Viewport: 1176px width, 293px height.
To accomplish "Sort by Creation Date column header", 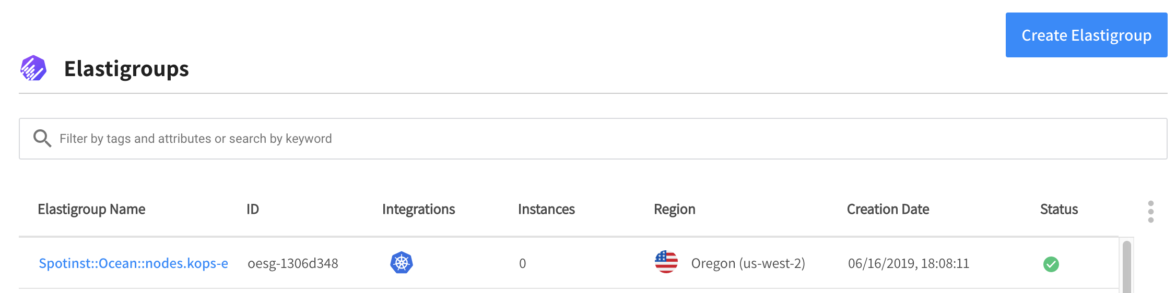I will (888, 210).
